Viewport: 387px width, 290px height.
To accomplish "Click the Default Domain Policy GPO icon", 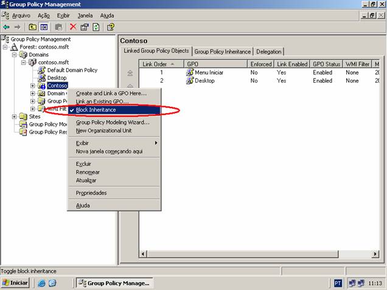I will point(41,71).
